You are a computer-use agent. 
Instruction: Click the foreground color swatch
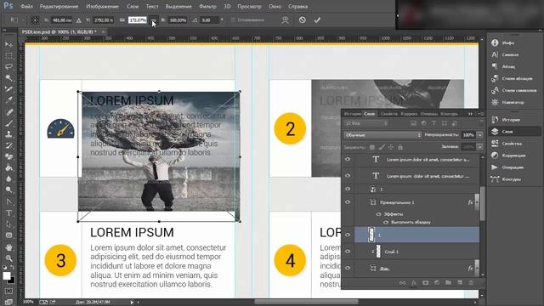(6, 275)
